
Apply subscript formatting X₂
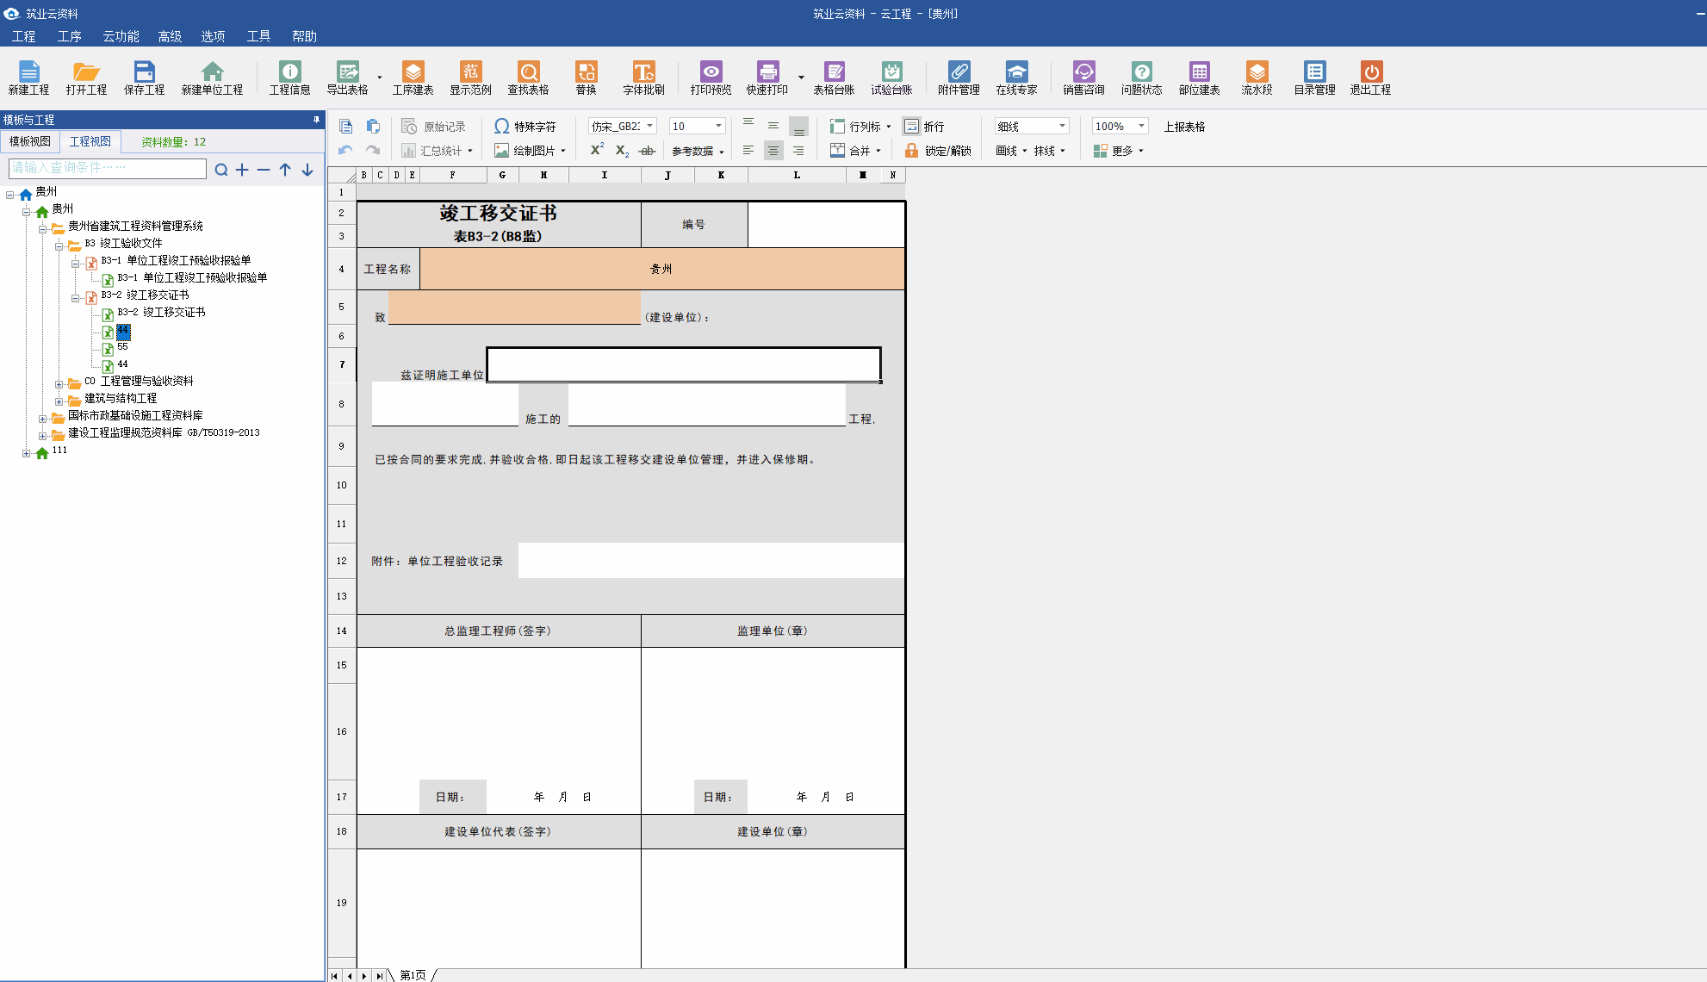pyautogui.click(x=622, y=151)
